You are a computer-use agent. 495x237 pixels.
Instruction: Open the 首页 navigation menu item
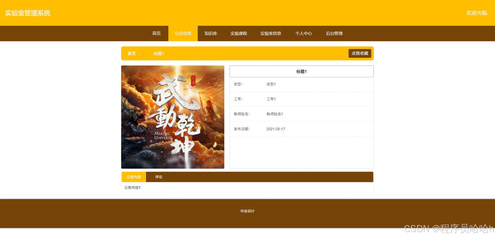(x=156, y=34)
